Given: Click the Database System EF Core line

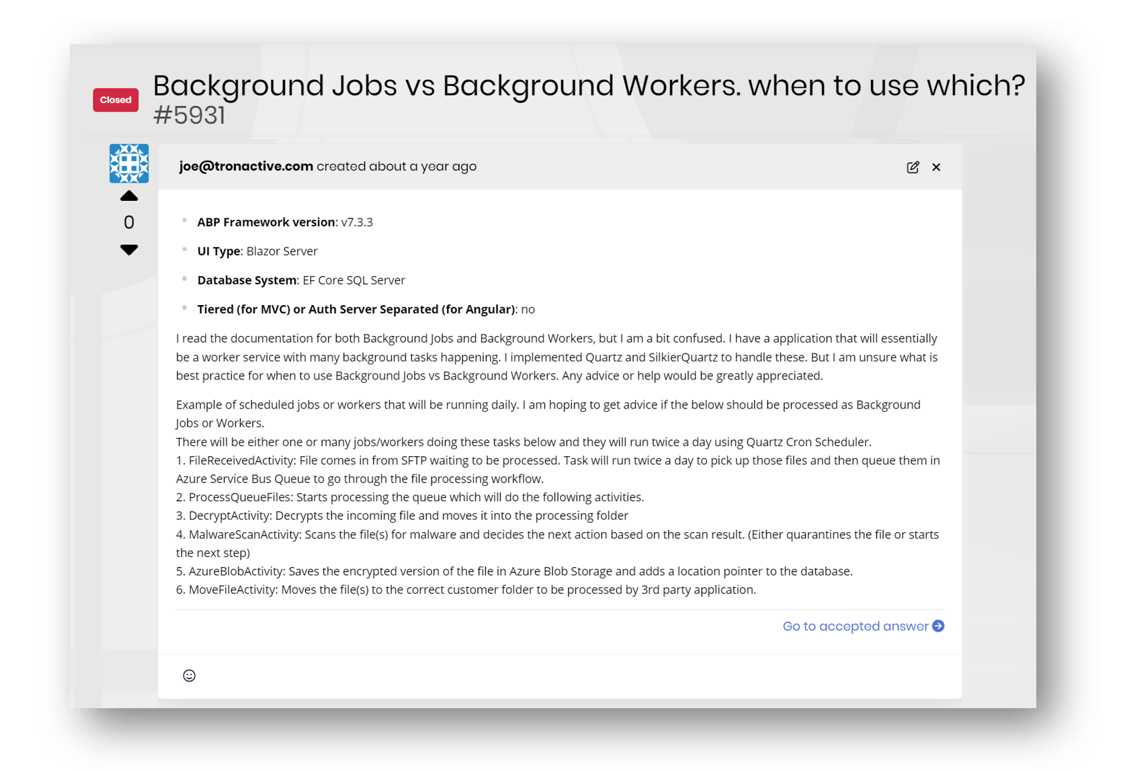Looking at the screenshot, I should 301,280.
